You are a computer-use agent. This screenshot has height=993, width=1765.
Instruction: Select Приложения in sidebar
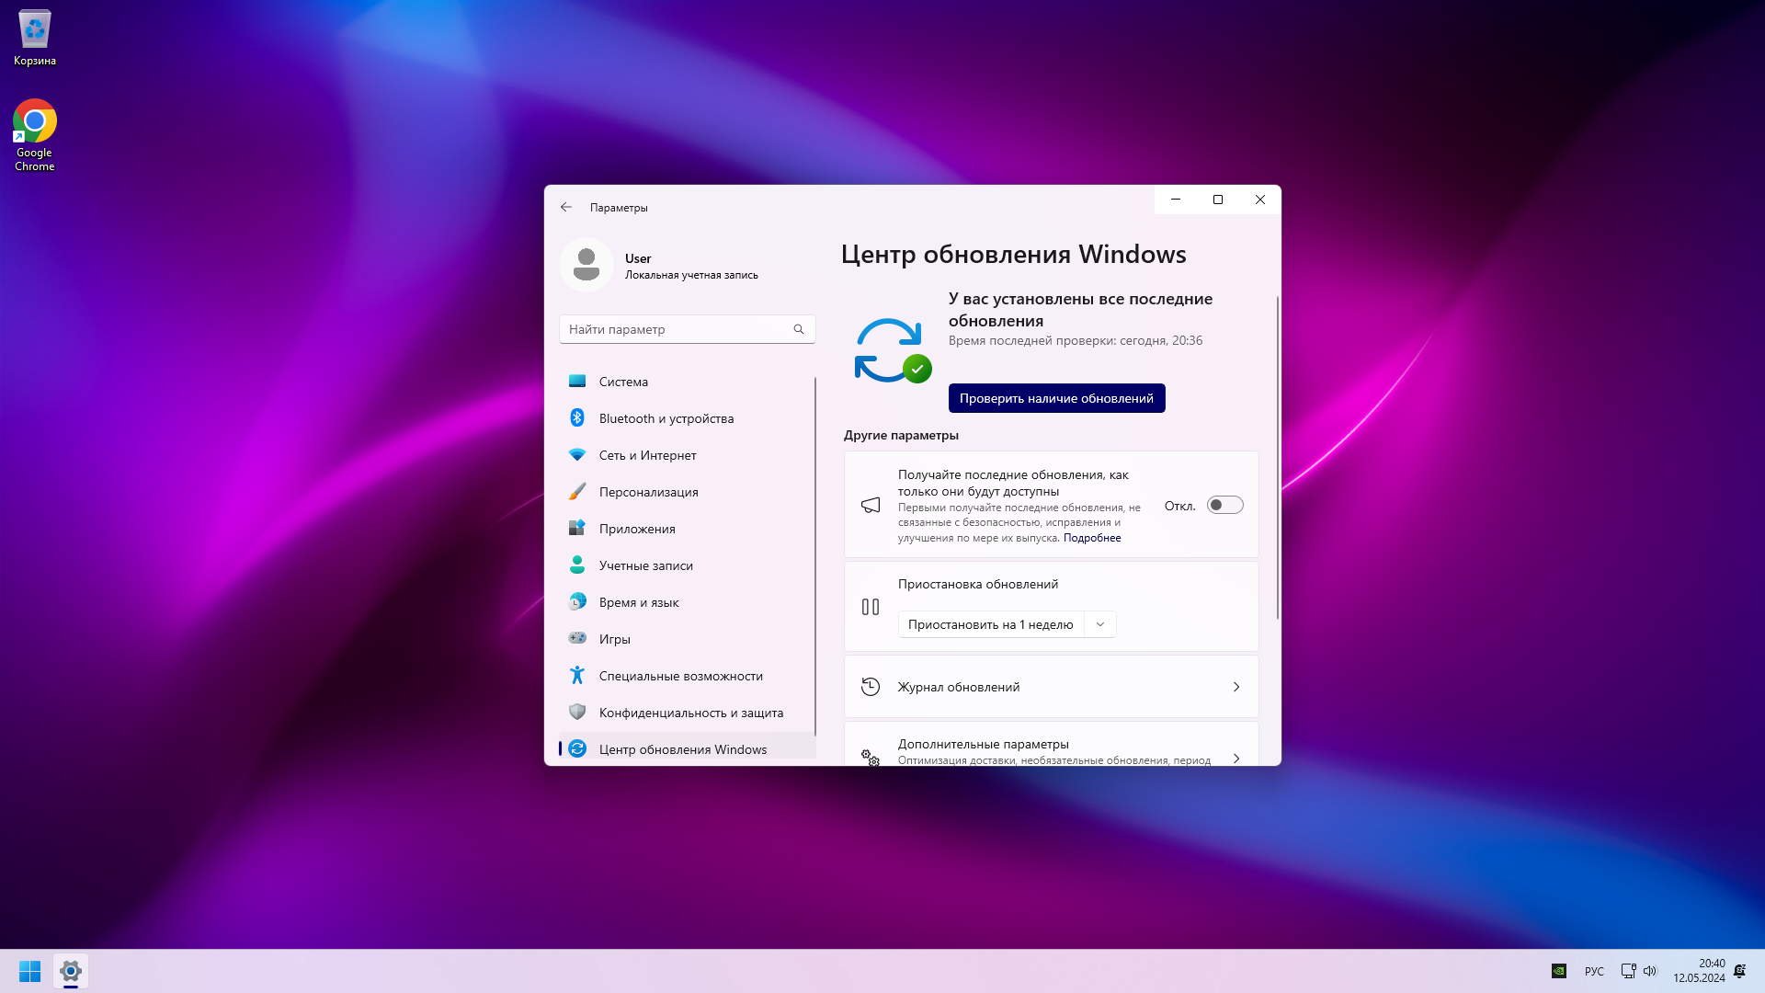[x=636, y=529]
